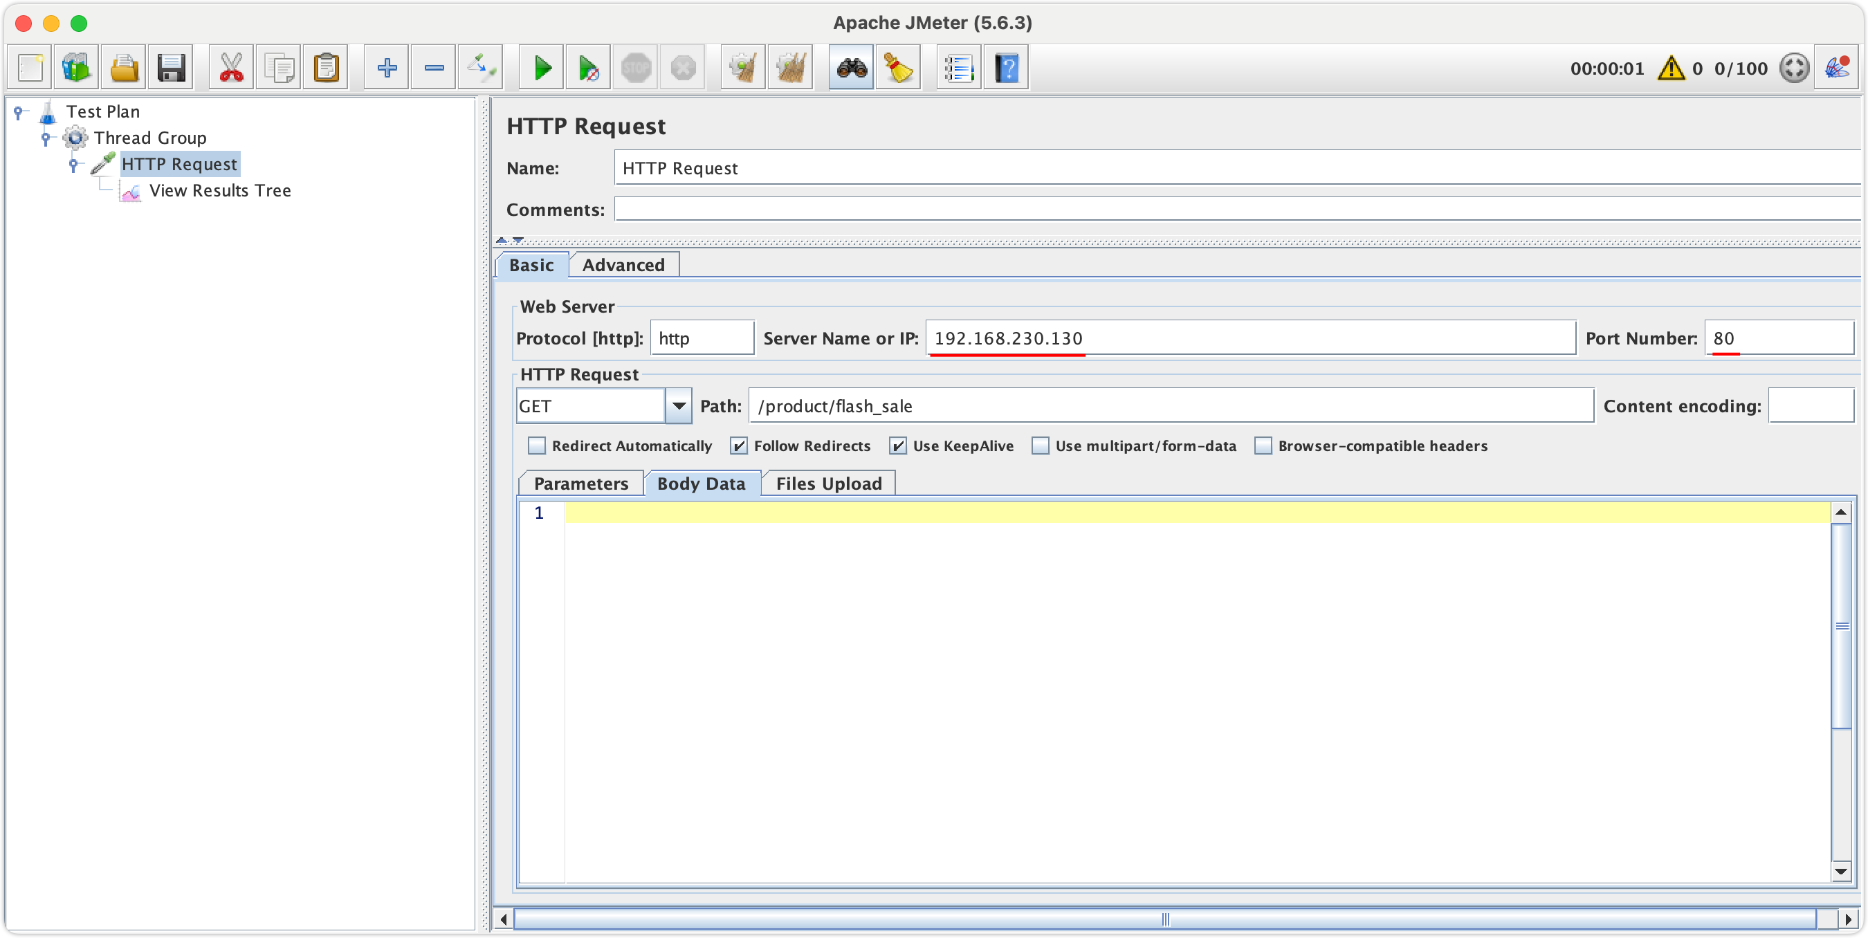This screenshot has height=938, width=1868.
Task: Open the HTTP method dropdown showing GET
Action: point(679,406)
